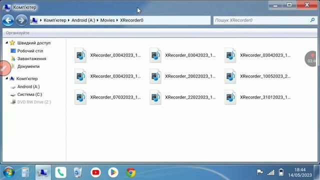320x180 pixels.
Task: Open the Система (C:) drive in the sidebar
Action: [29, 94]
